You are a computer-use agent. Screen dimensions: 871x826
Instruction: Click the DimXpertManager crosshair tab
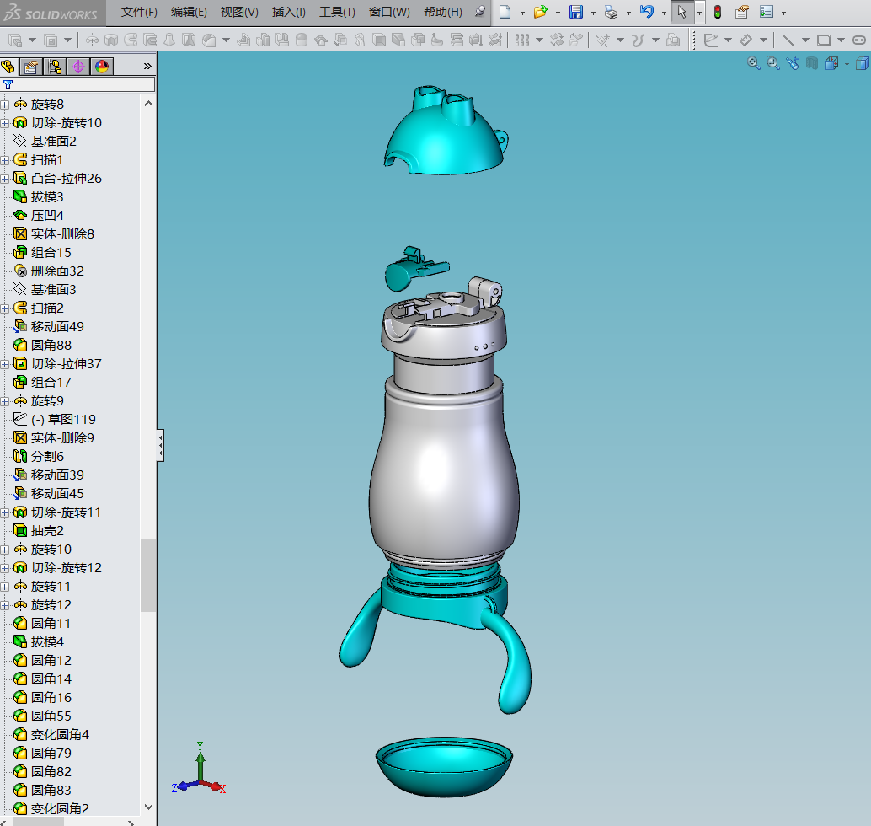coord(78,67)
